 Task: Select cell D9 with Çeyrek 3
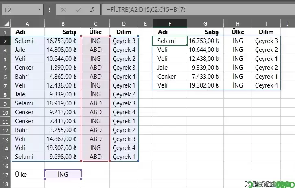coord(124,103)
